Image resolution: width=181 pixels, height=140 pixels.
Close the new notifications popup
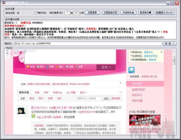click(x=161, y=52)
